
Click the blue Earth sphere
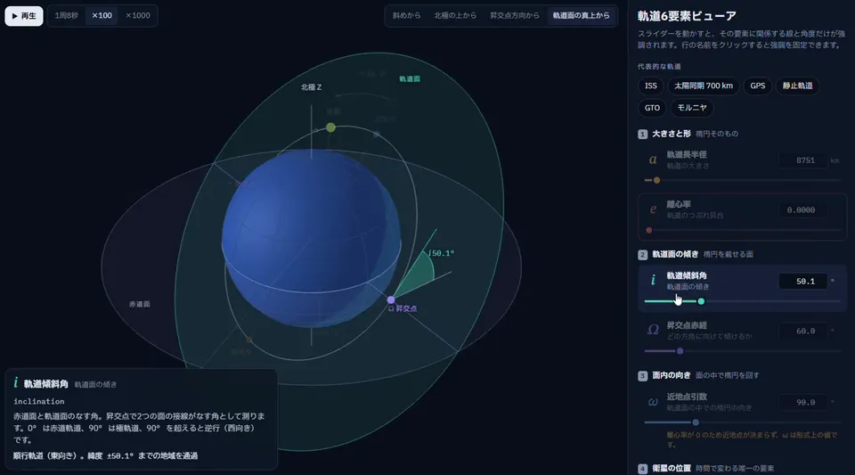pos(311,238)
